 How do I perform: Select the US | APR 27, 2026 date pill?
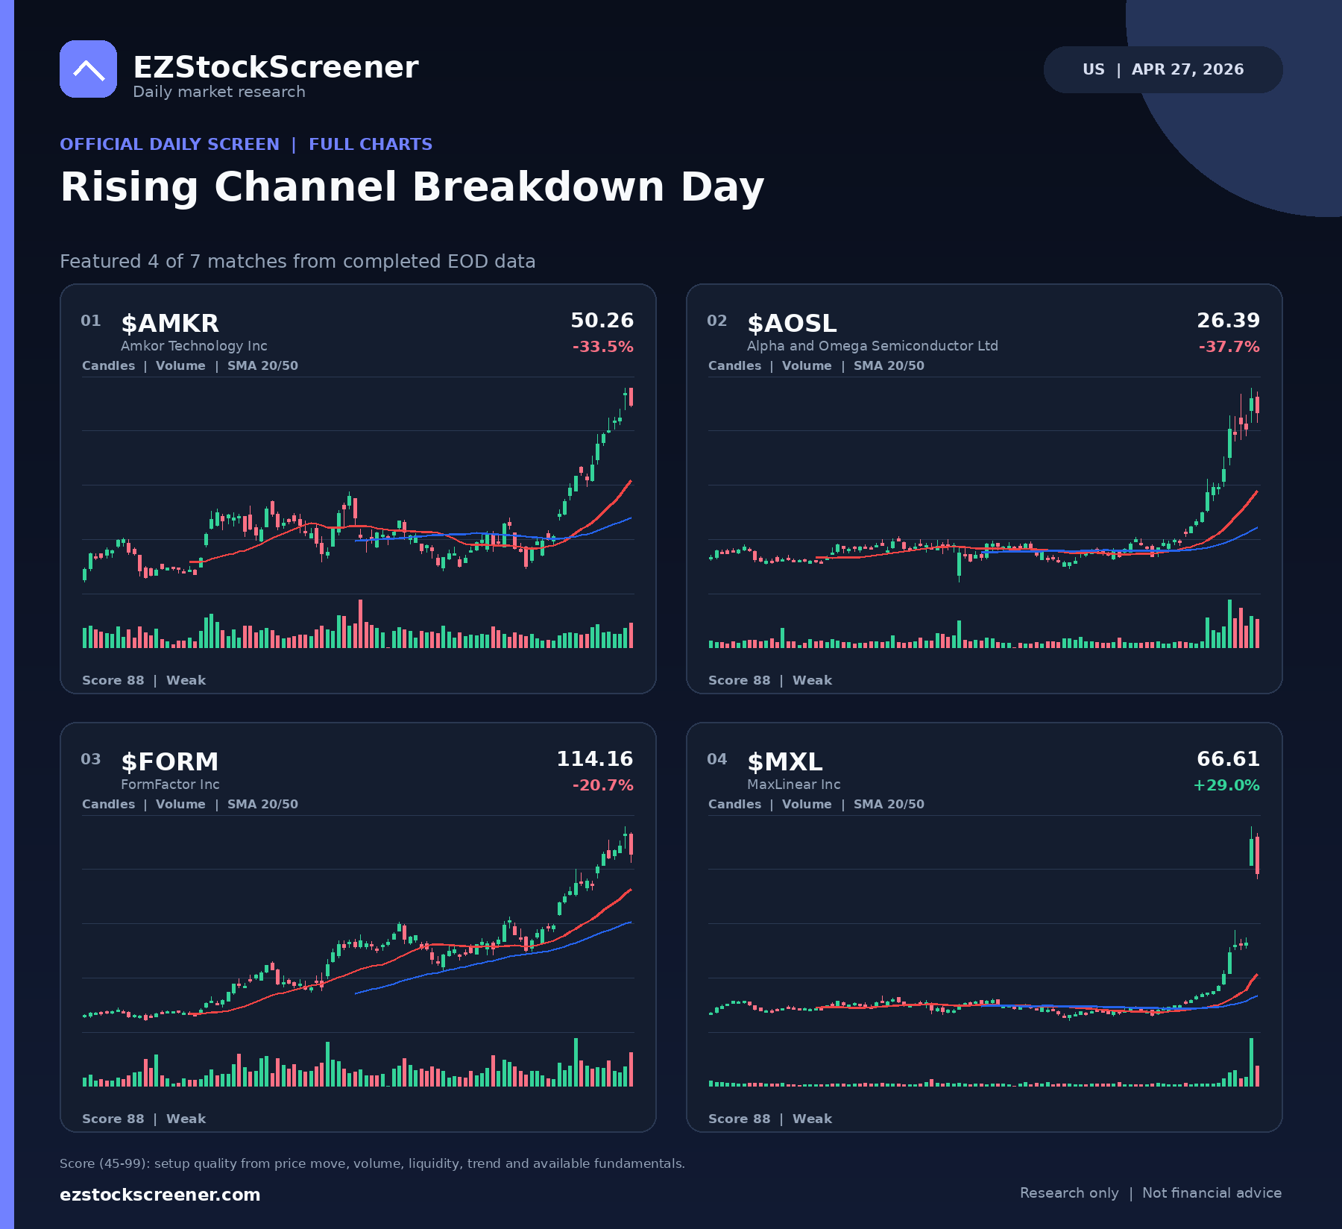click(x=1163, y=69)
